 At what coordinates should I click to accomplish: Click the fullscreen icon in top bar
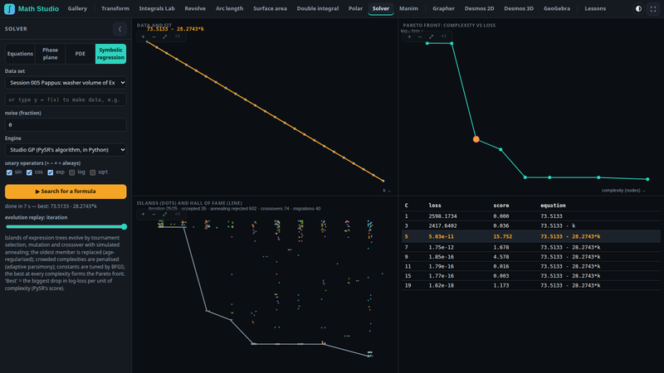[653, 8]
